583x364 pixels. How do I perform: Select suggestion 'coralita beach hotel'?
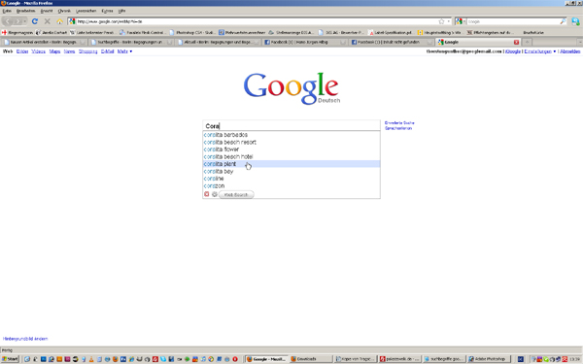[291, 156]
